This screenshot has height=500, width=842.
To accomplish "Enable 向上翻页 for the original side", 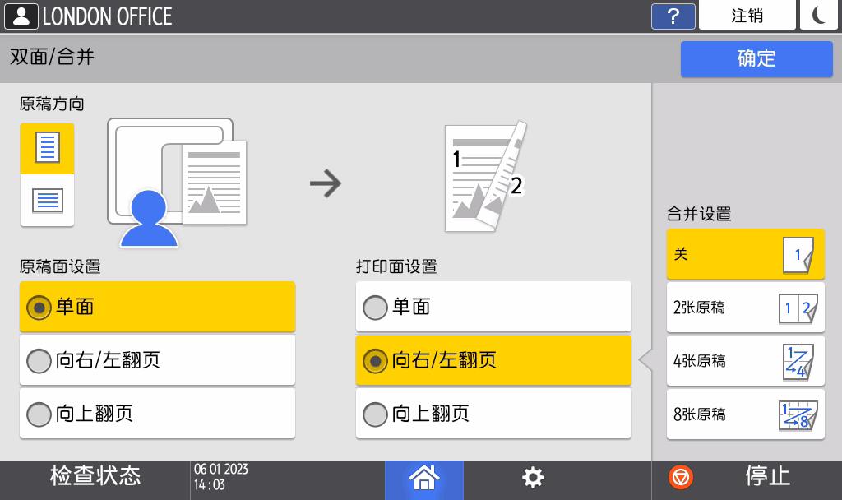I will click(x=157, y=413).
